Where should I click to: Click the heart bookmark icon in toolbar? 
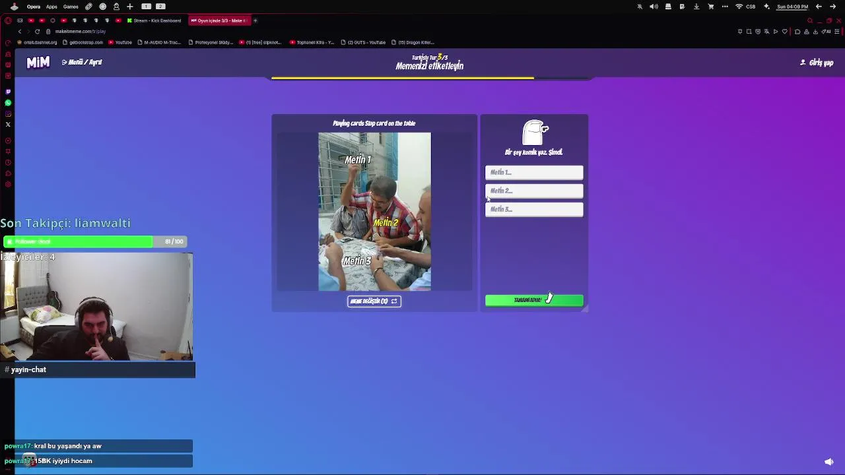(785, 32)
